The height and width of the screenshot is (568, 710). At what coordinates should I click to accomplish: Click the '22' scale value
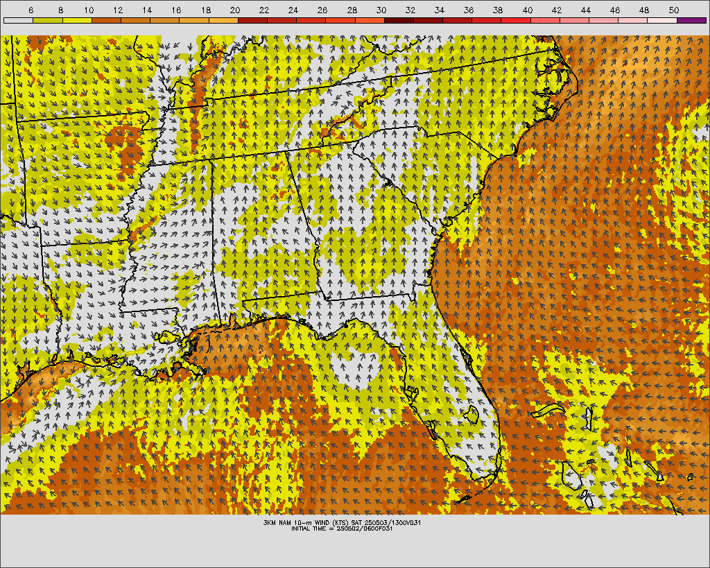264,10
